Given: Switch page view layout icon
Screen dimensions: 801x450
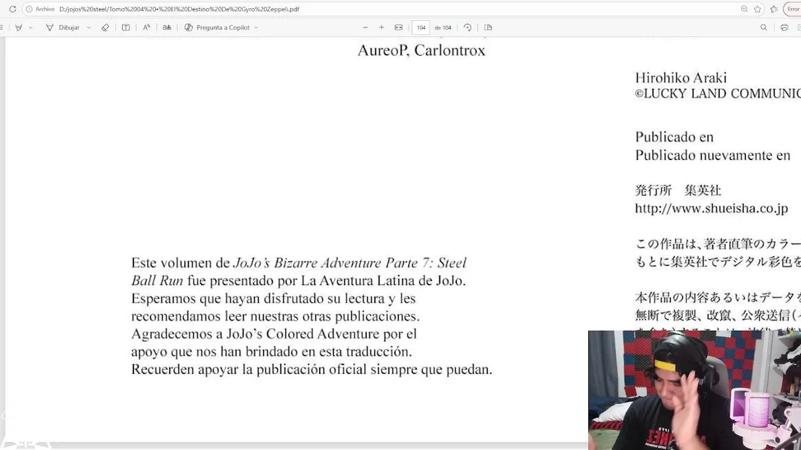Looking at the screenshot, I should (x=488, y=27).
